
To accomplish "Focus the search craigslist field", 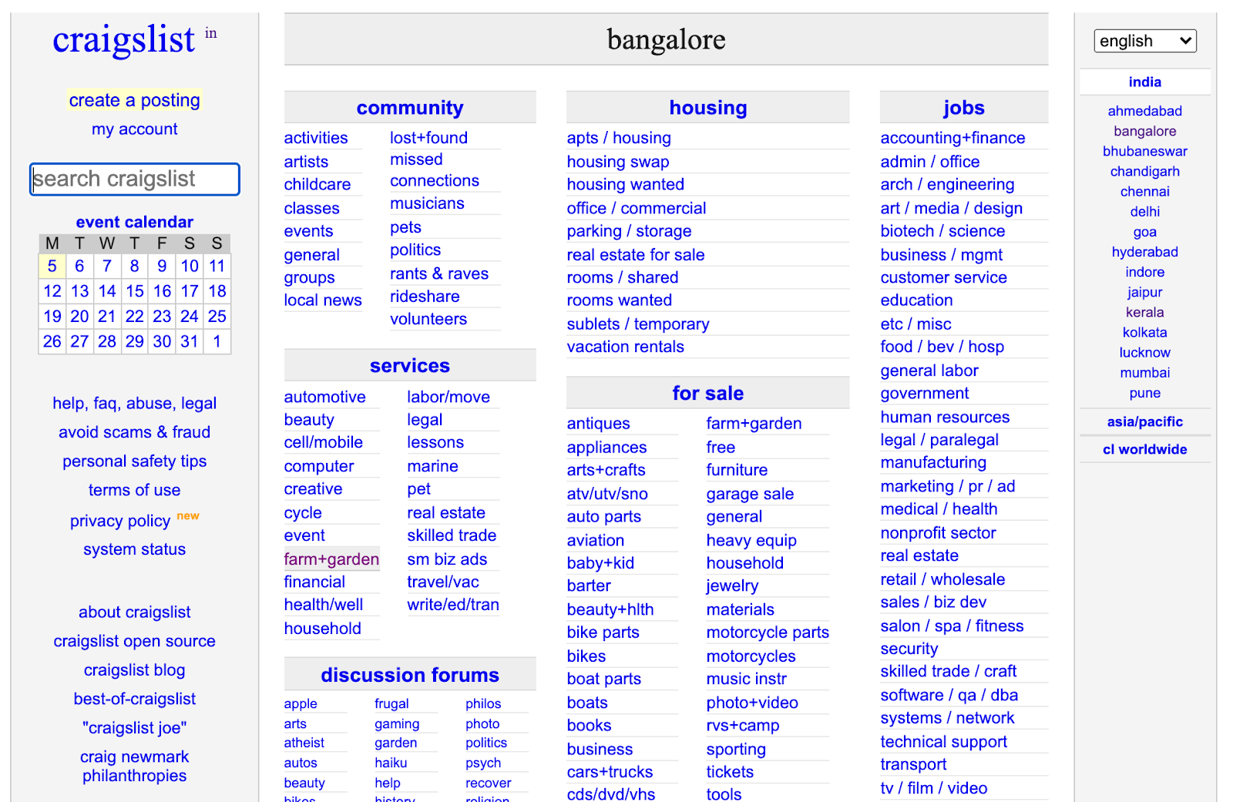I will point(135,179).
